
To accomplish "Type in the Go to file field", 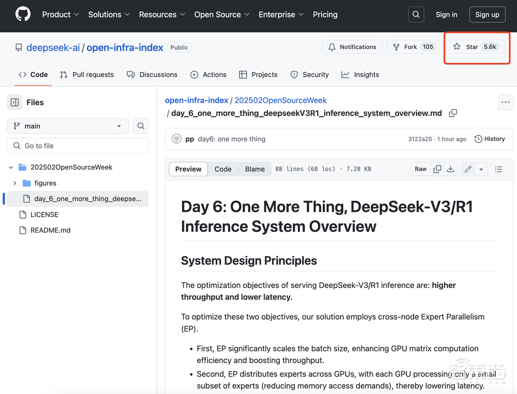I will coord(78,146).
